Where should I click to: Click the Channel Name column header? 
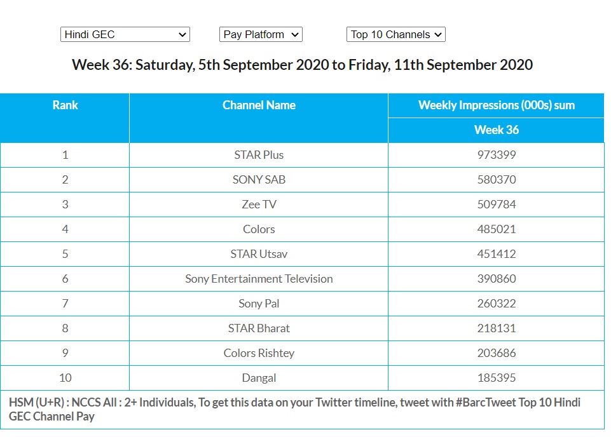[x=259, y=105]
